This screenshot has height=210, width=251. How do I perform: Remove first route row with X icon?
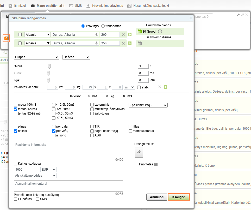pyautogui.click(x=123, y=35)
